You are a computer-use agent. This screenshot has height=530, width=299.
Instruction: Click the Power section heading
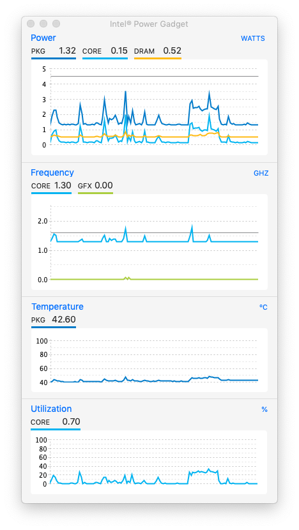pyautogui.click(x=43, y=38)
